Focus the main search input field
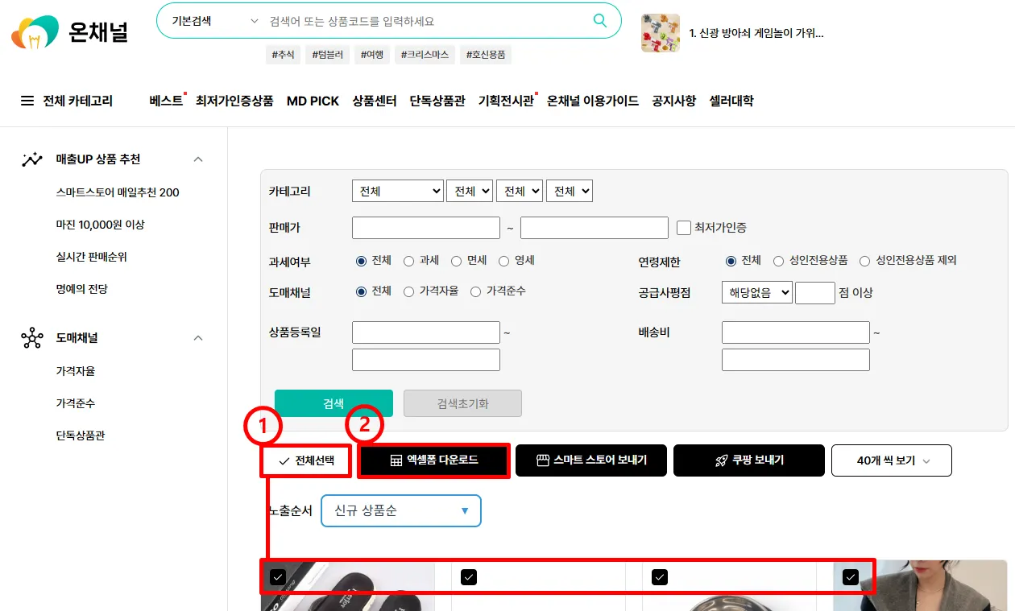Viewport: 1015px width, 611px height. pos(427,21)
